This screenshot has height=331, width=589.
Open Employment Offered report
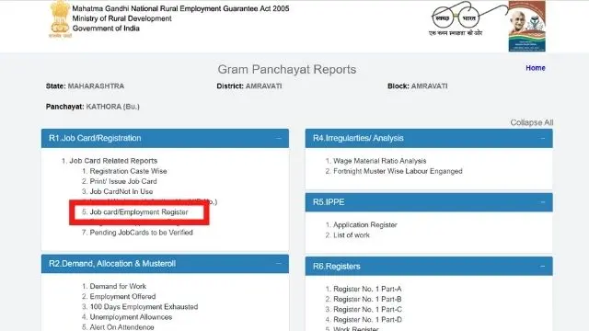coord(122,296)
